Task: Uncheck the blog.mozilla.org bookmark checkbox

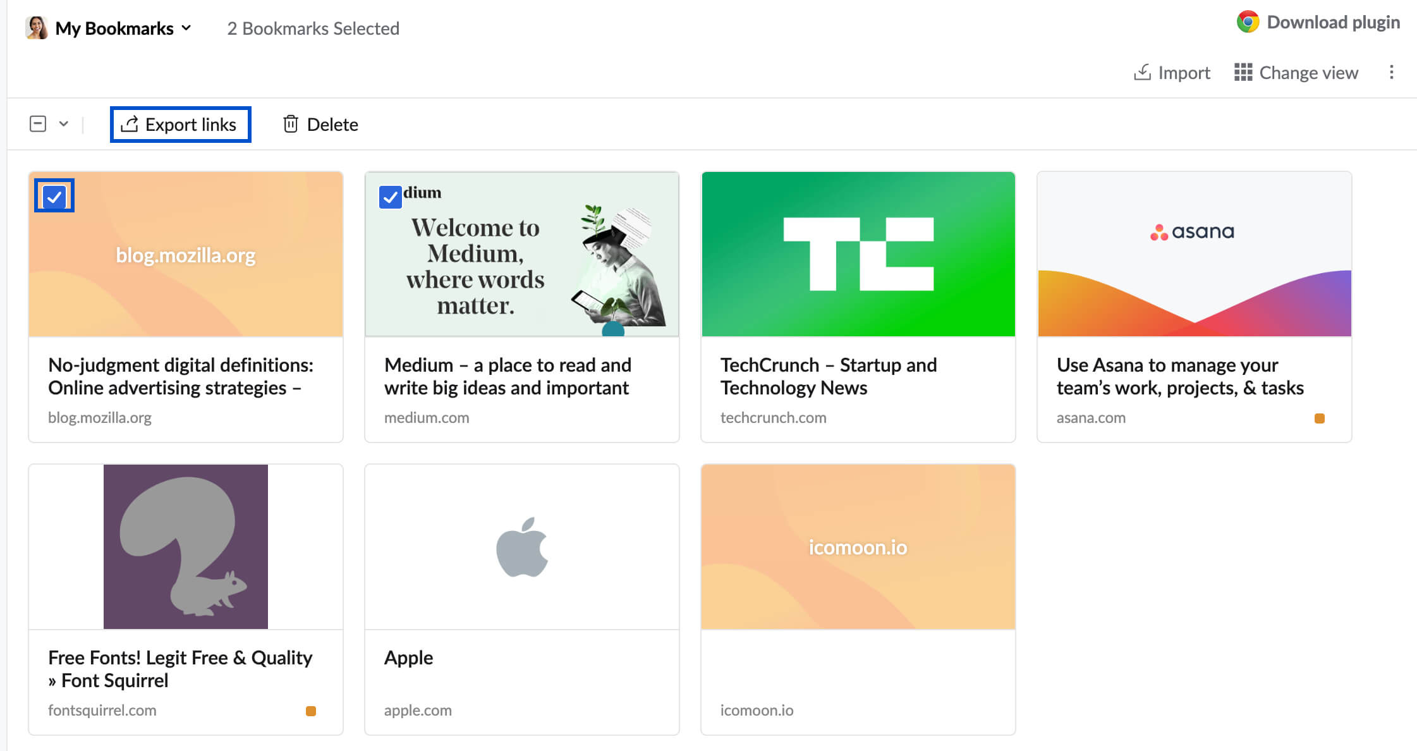Action: [x=54, y=197]
